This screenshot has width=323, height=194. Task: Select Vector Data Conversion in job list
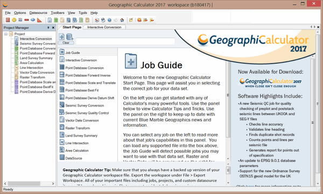82,120
